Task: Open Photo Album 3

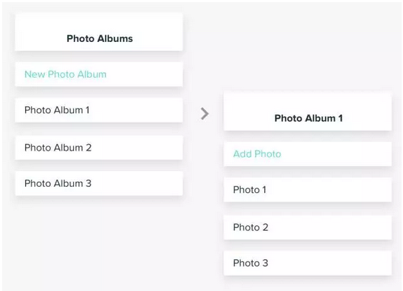Action: click(x=99, y=183)
